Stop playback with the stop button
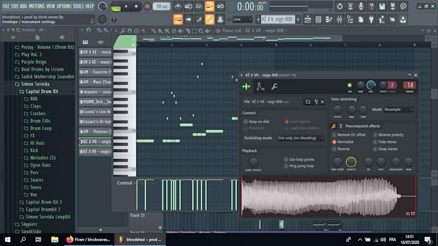 tap(137, 6)
